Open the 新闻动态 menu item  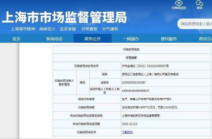(54, 39)
